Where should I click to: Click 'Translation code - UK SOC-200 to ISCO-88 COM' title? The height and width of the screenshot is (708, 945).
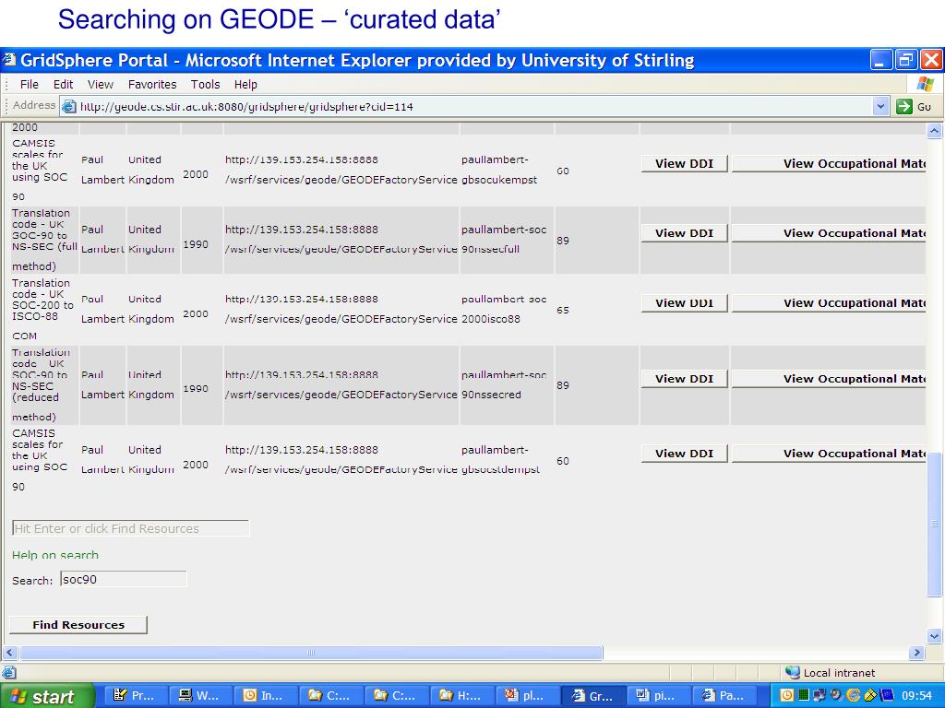(42, 309)
